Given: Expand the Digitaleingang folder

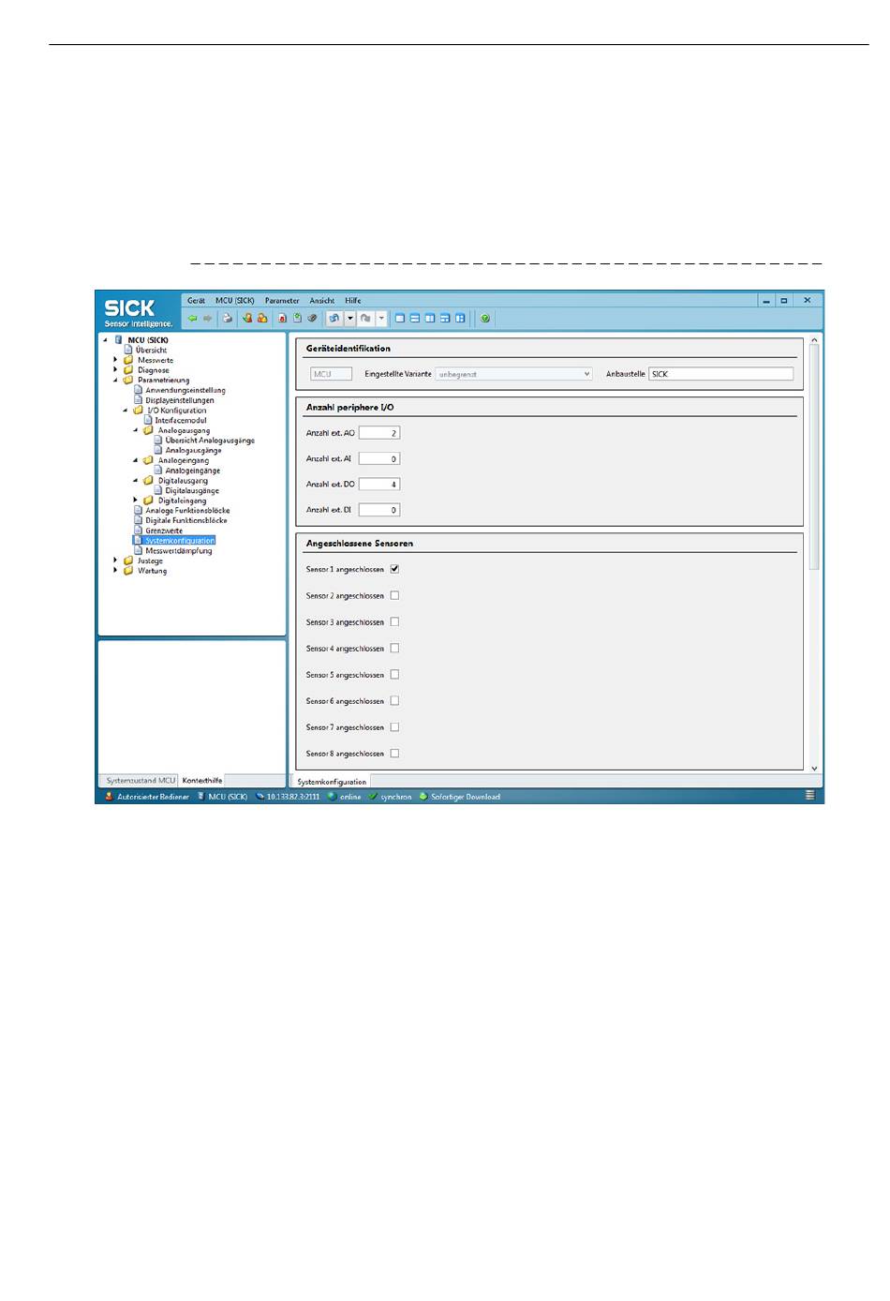Looking at the screenshot, I should pyautogui.click(x=136, y=501).
